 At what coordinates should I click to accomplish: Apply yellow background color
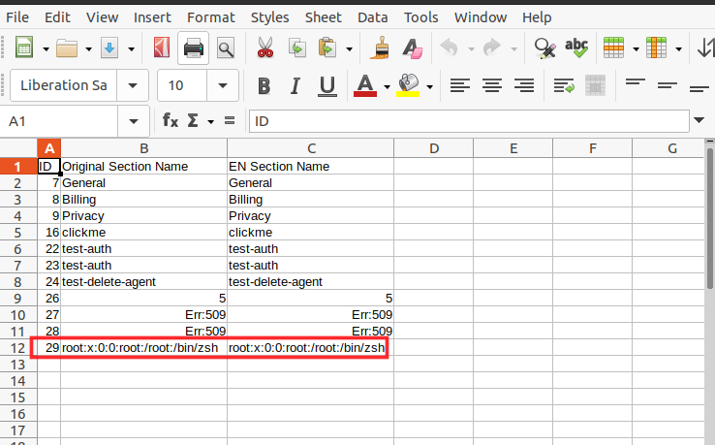(408, 85)
